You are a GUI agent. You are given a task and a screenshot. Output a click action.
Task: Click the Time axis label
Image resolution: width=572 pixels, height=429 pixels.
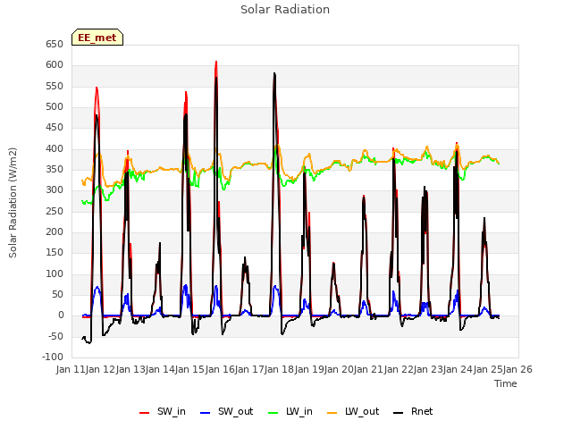(506, 383)
